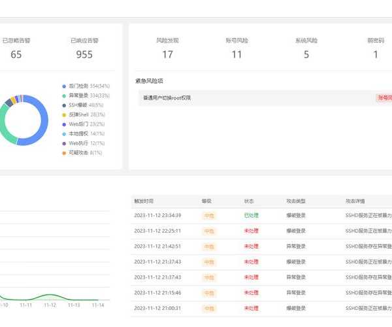The height and width of the screenshot is (327, 392).
Task: Click the 异常登录 legend marker
Action: 64,95
